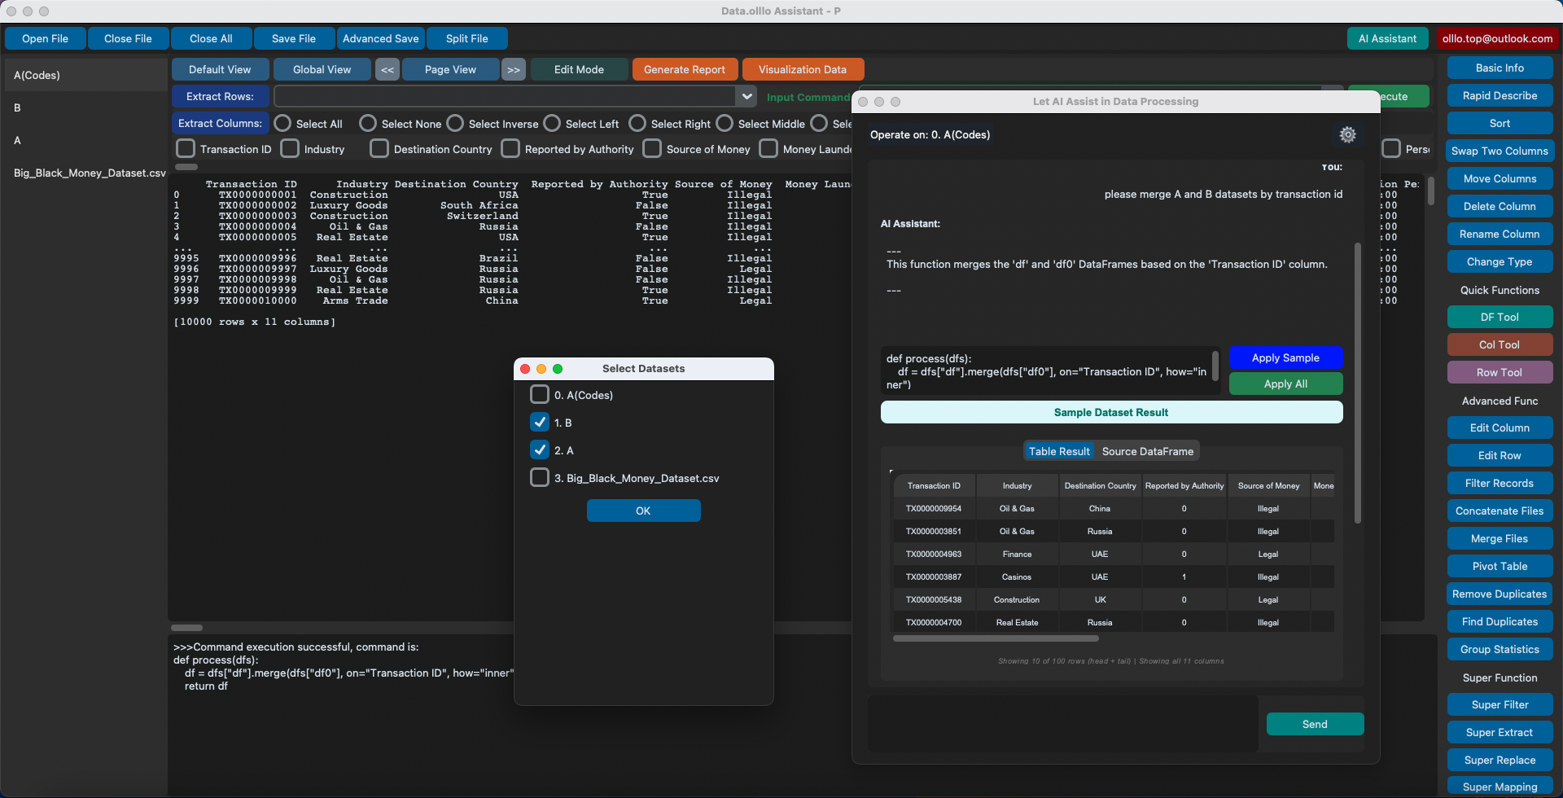Uncheck dataset "1. B" in Select Datasets
Viewport: 1563px width, 798px height.
coord(539,422)
